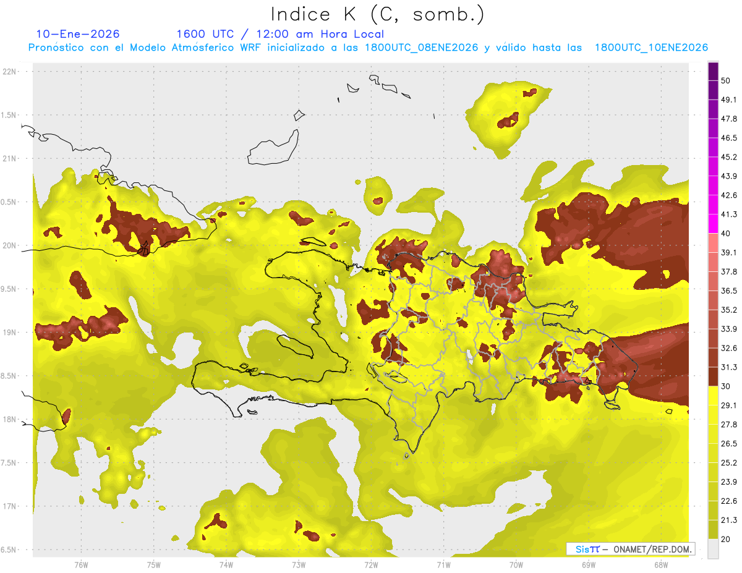Click the colorbar value '21.3'
742x573 pixels.
pos(728,520)
